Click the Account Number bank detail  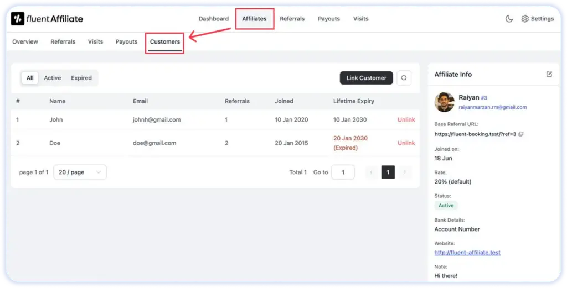pyautogui.click(x=457, y=229)
